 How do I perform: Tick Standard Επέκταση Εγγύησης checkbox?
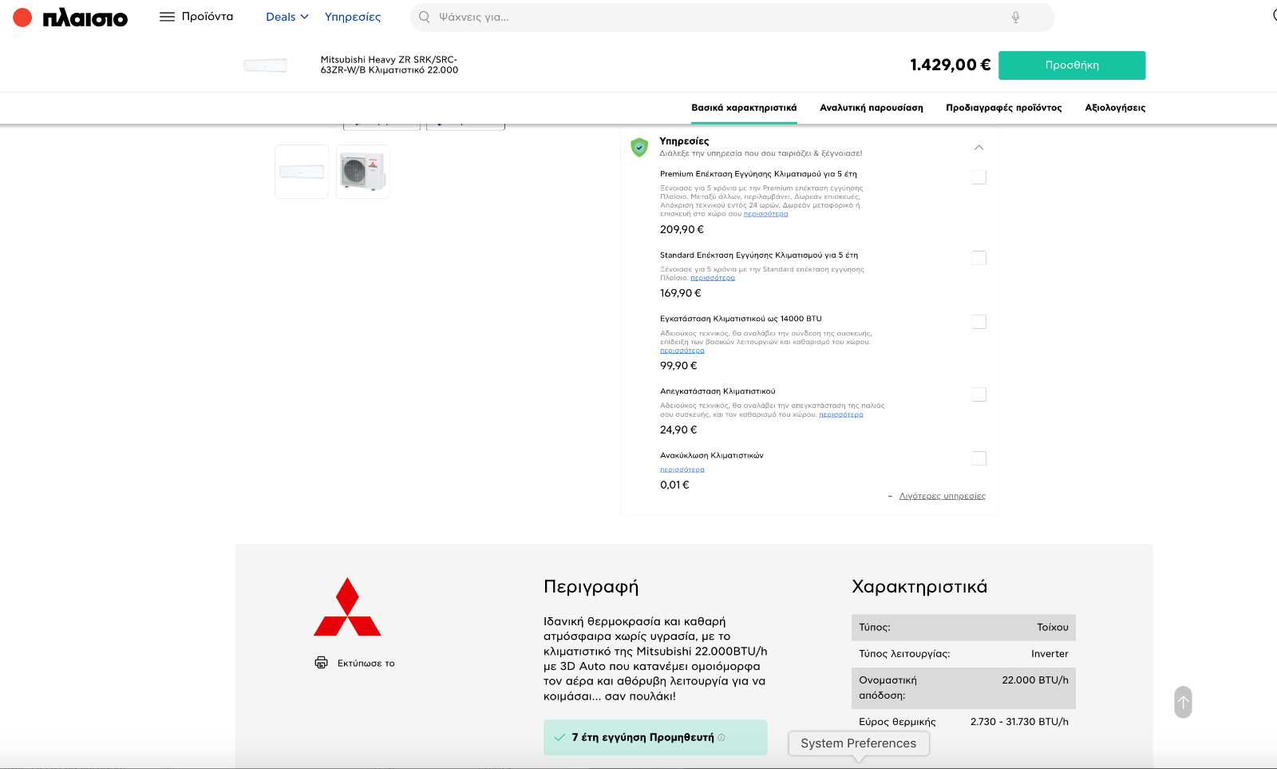pyautogui.click(x=979, y=258)
